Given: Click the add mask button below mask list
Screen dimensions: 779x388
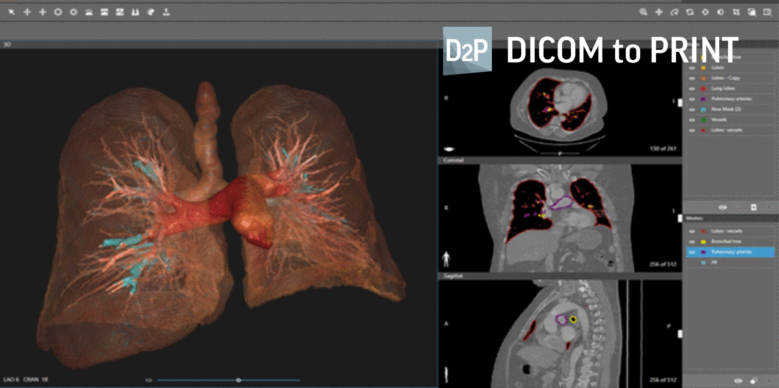Looking at the screenshot, I should [x=754, y=207].
